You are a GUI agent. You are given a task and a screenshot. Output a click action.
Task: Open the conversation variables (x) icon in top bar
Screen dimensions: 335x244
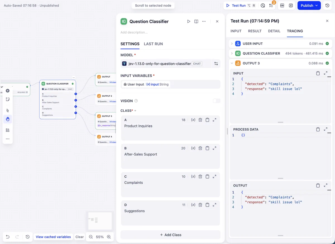tap(291, 6)
